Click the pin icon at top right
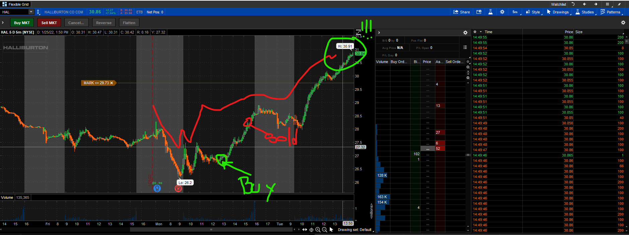This screenshot has width=629, height=235. pos(619,4)
